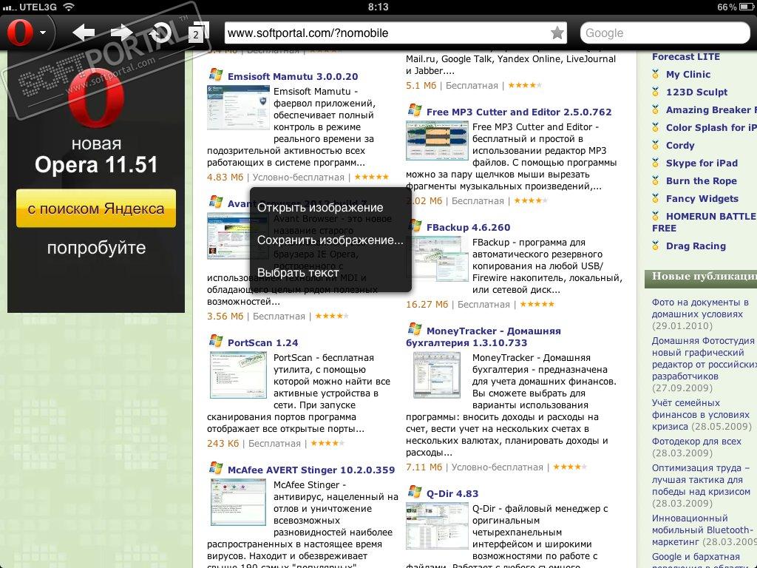Open the Drag Racing app link

click(696, 246)
